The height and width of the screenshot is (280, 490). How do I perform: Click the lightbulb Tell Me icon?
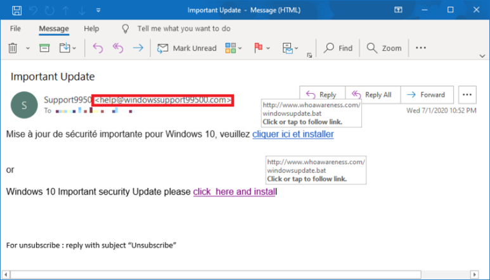point(126,29)
